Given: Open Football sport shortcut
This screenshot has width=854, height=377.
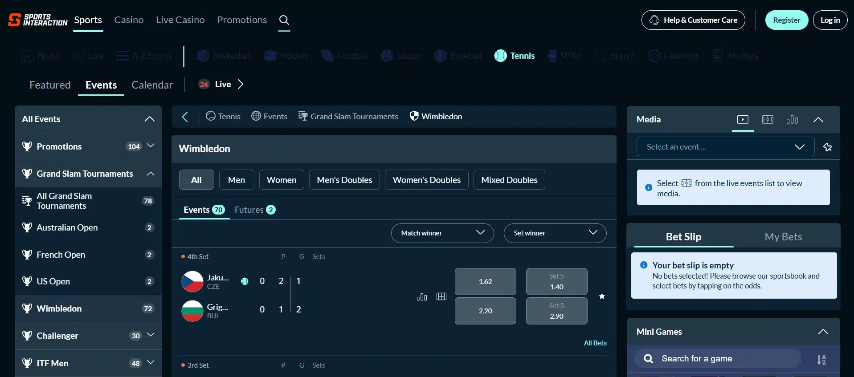Looking at the screenshot, I should (344, 56).
